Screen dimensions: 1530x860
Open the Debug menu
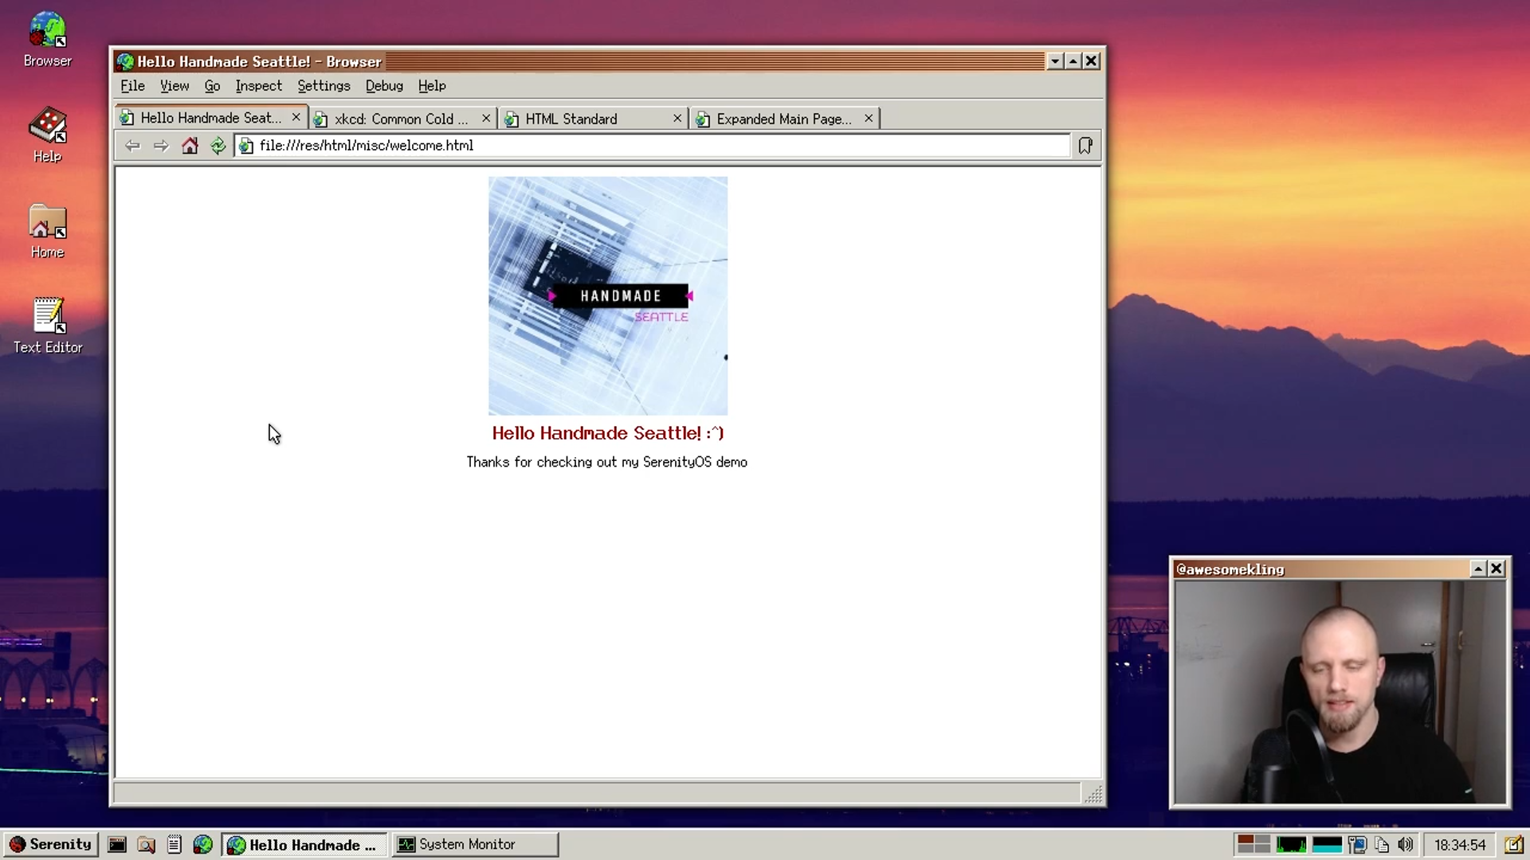[384, 86]
